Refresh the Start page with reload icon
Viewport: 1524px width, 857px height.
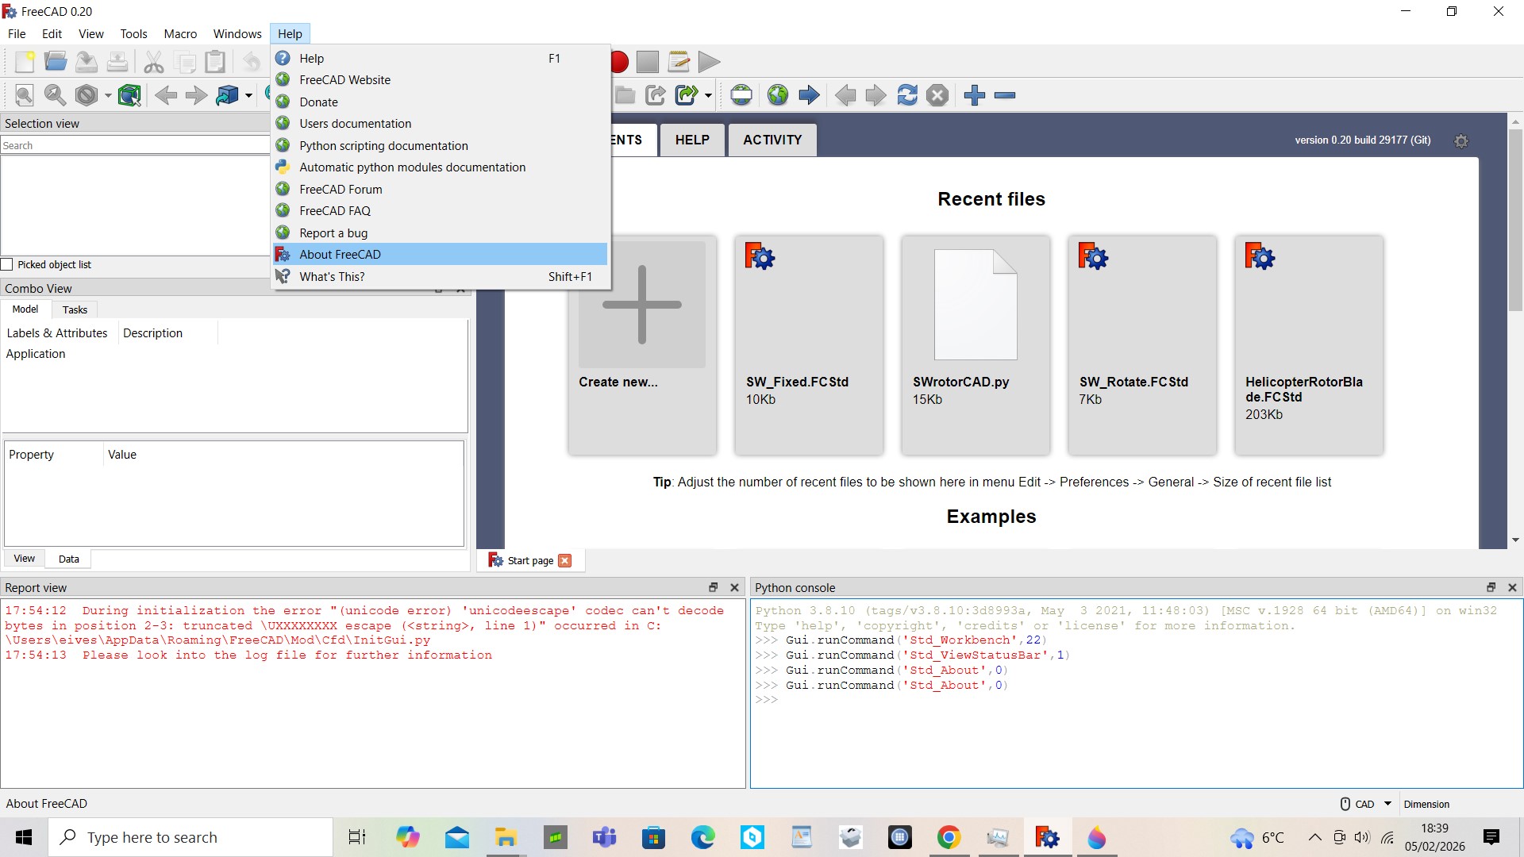[908, 95]
